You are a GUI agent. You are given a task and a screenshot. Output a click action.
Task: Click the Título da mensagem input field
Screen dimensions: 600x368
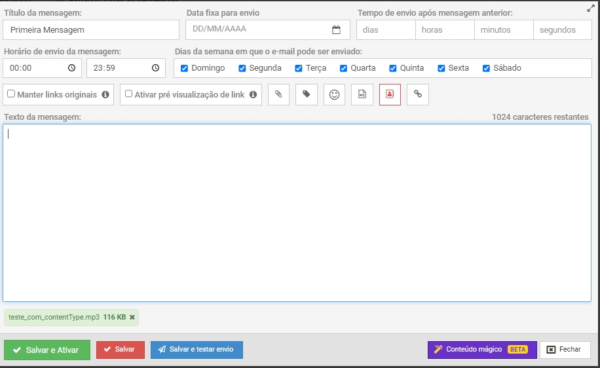91,30
